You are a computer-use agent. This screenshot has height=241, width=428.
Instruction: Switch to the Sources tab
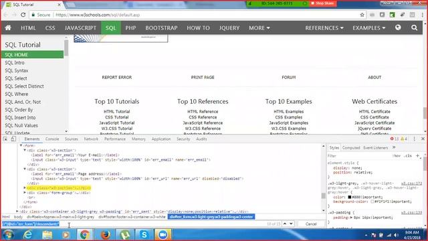tap(72, 139)
